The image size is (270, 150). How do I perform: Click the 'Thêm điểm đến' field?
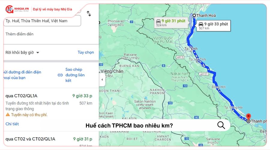click(19, 34)
